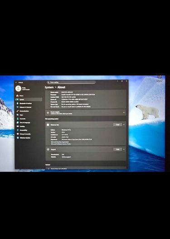
Task: Click the Device insights lightbulb icon
Action: pos(48,113)
